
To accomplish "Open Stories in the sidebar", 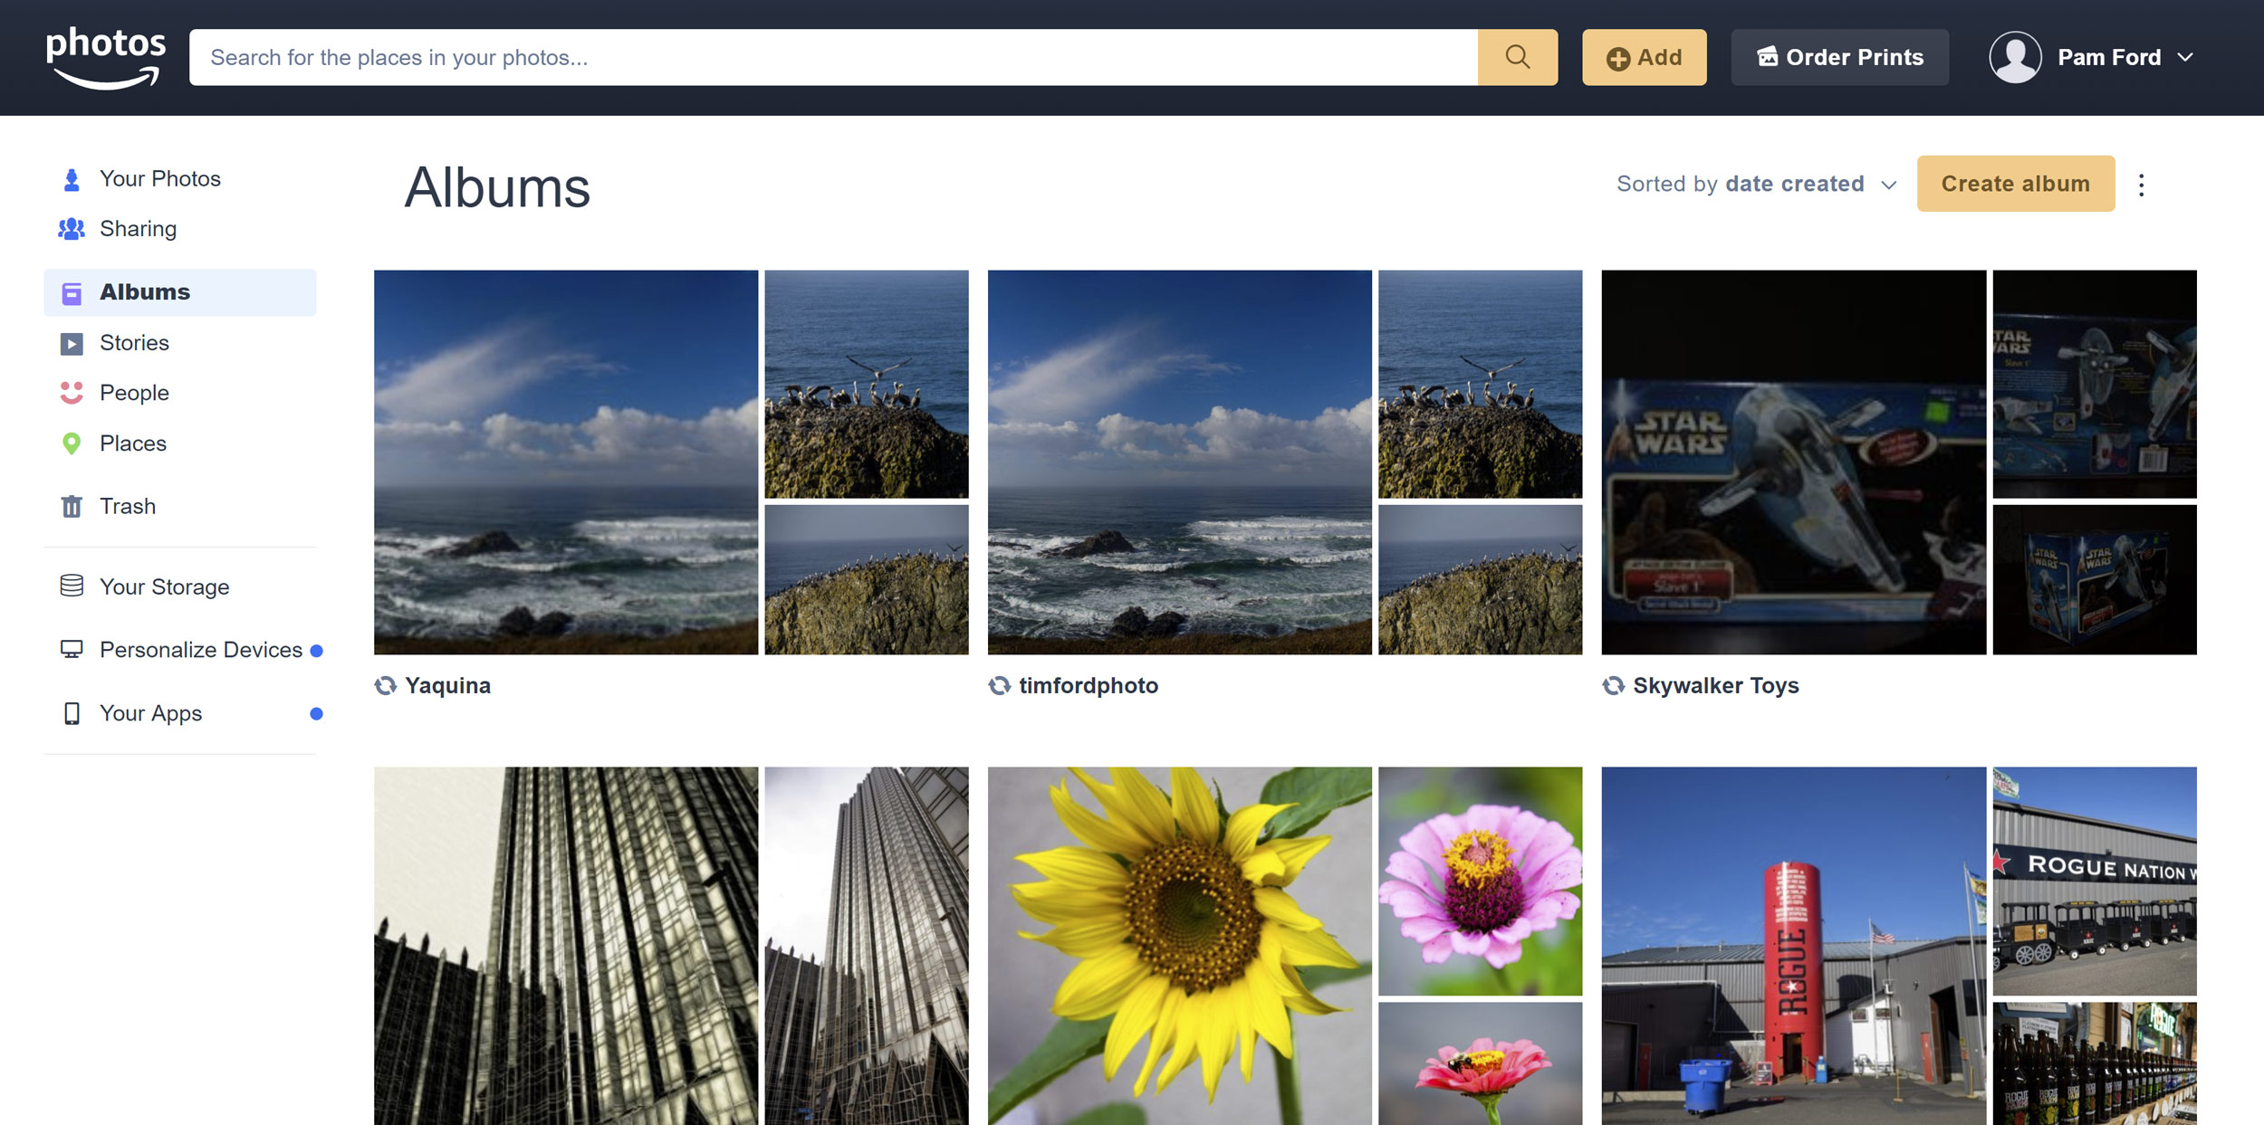I will click(x=134, y=343).
